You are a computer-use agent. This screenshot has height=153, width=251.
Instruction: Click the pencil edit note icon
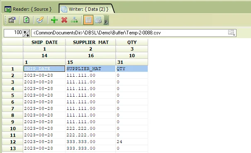40,20
